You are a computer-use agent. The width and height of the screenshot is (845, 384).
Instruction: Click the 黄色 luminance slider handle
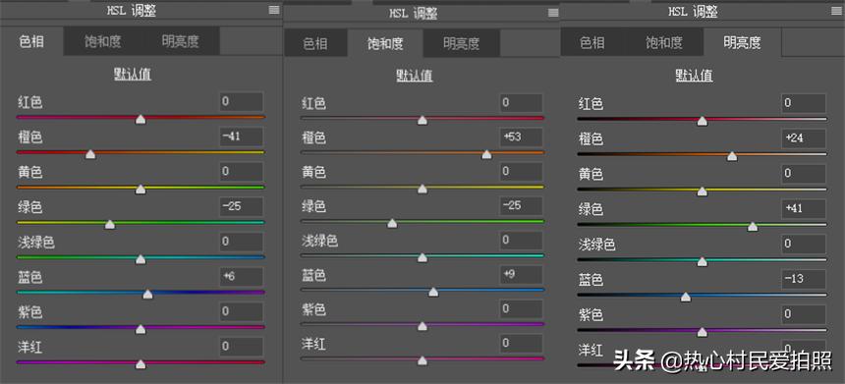[x=703, y=192]
